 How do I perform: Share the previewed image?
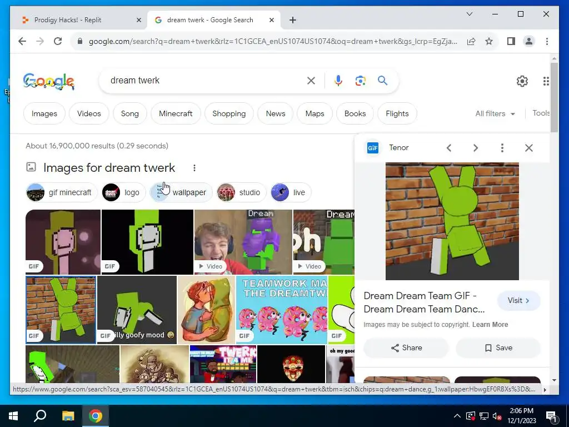coord(406,348)
